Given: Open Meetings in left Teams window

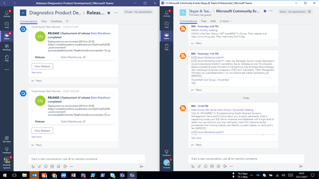Looking at the screenshot, I should click(6, 47).
